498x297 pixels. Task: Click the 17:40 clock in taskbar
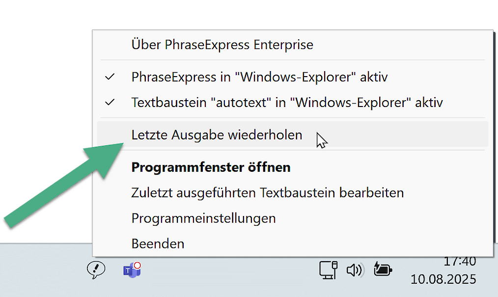460,262
